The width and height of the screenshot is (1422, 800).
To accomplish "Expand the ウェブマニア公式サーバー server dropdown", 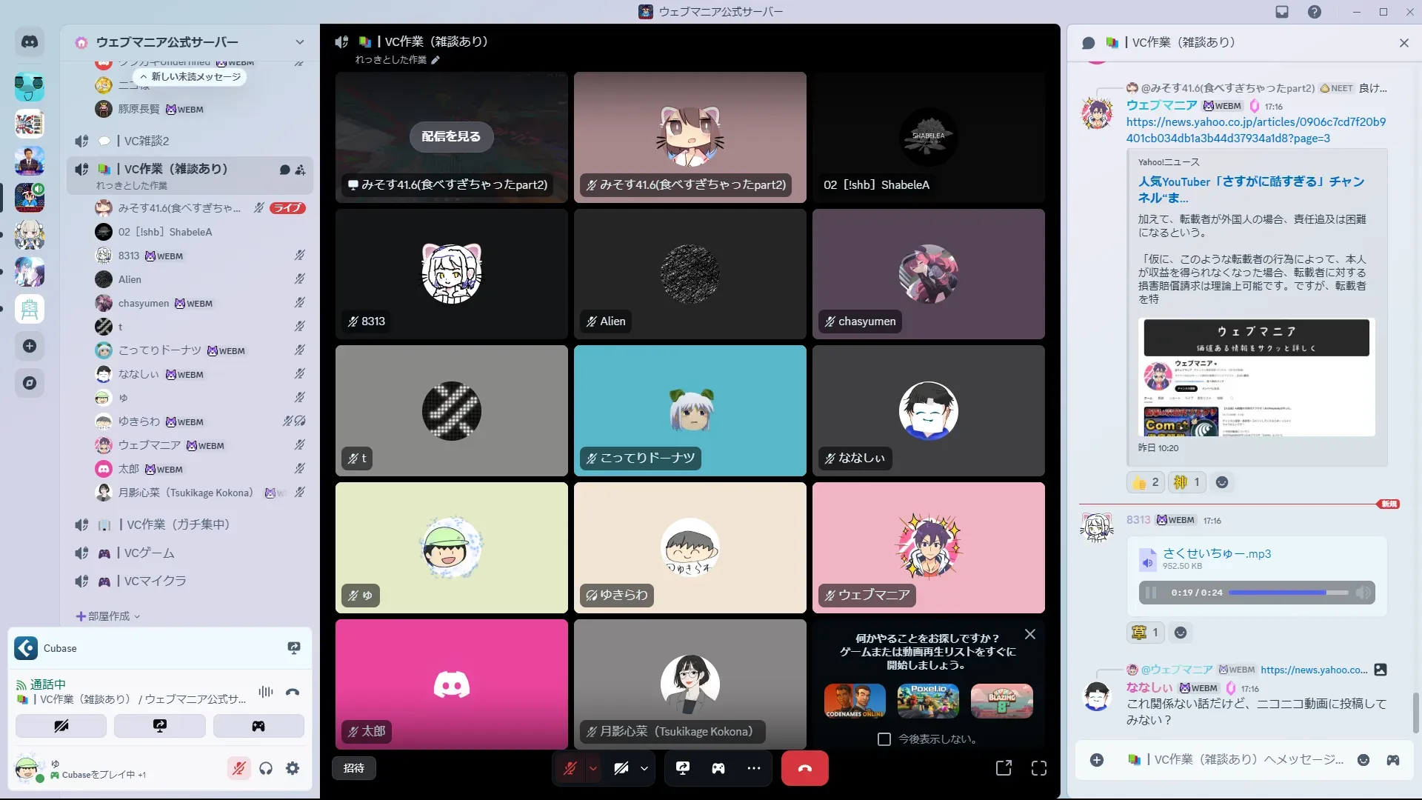I will pos(299,42).
